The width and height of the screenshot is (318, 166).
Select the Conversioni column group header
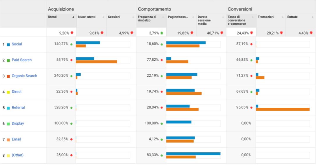tap(240, 9)
